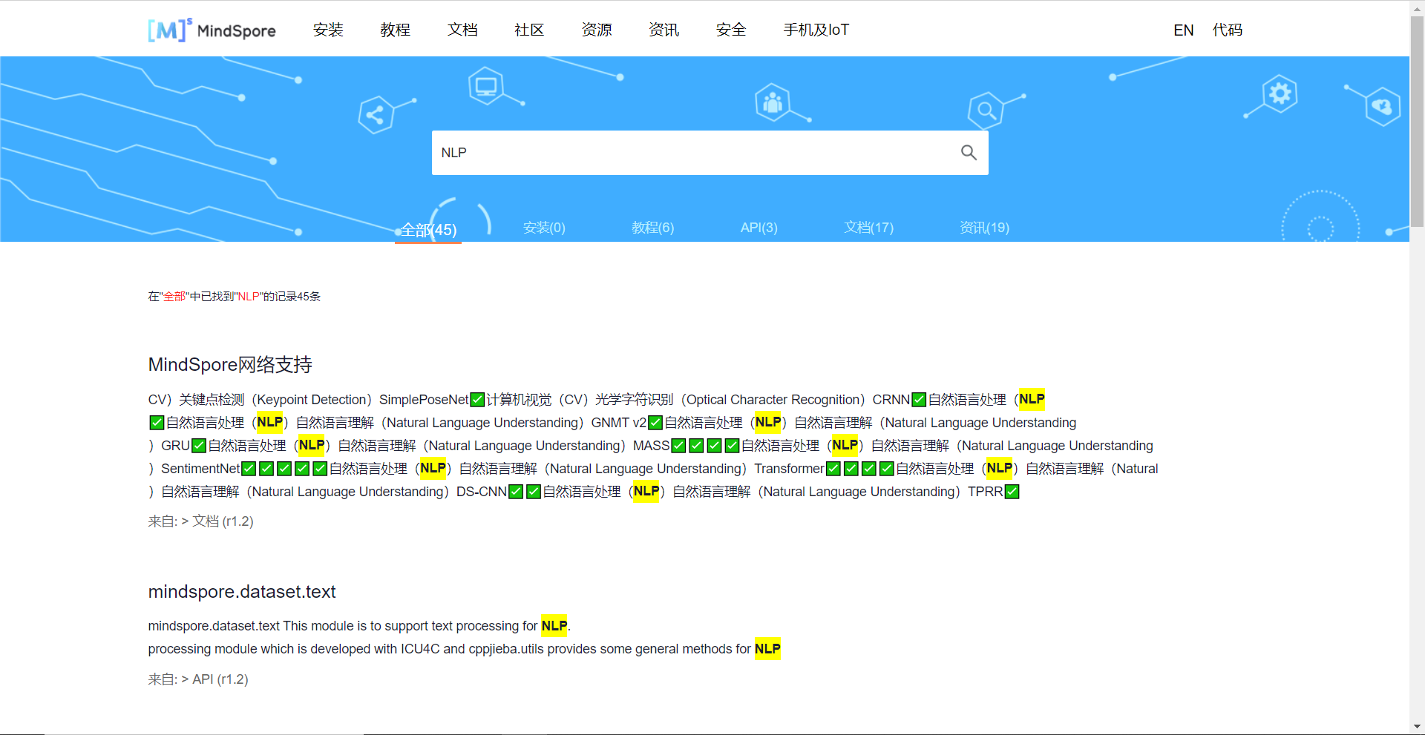The height and width of the screenshot is (735, 1425).
Task: Click the scrollbar down arrow
Action: coord(1417,728)
